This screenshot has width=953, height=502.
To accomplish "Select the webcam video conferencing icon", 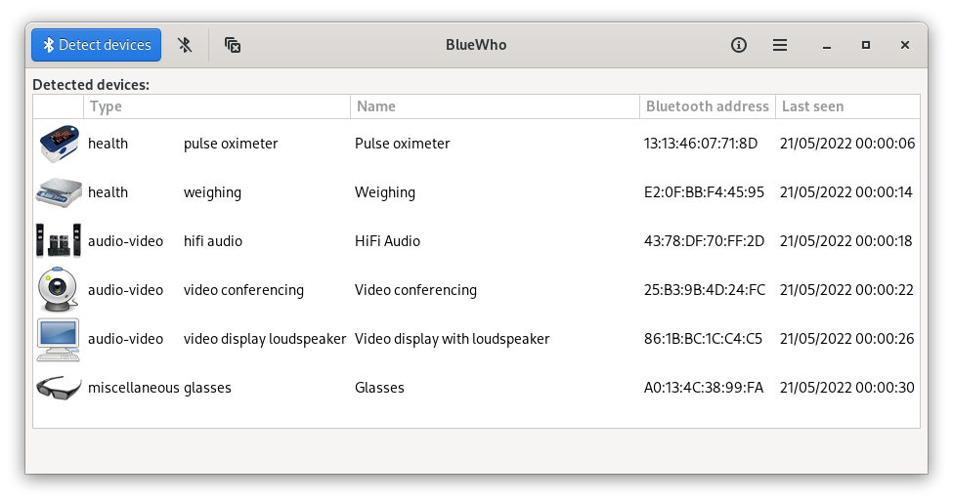I will (x=59, y=289).
